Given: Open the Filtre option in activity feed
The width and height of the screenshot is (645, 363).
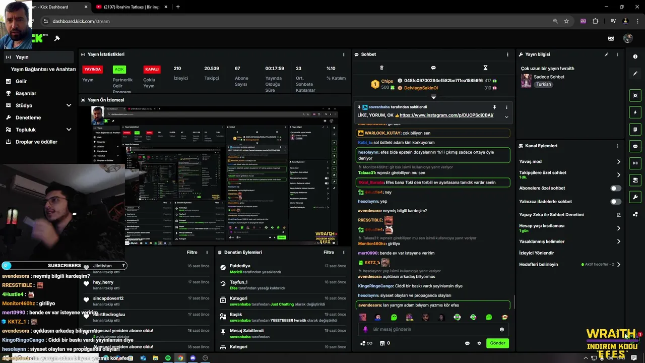Looking at the screenshot, I should tap(192, 252).
